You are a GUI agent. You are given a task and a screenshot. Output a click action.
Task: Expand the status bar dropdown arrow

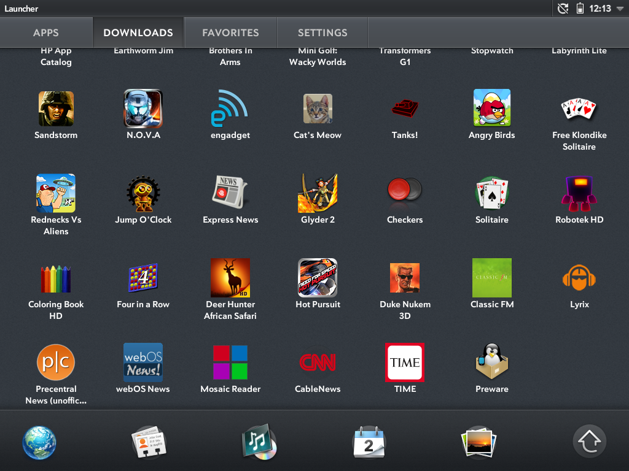click(620, 9)
